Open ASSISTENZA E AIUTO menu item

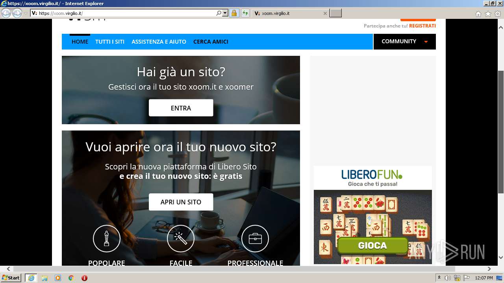tap(159, 41)
